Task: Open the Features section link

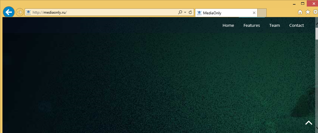Action: [252, 26]
